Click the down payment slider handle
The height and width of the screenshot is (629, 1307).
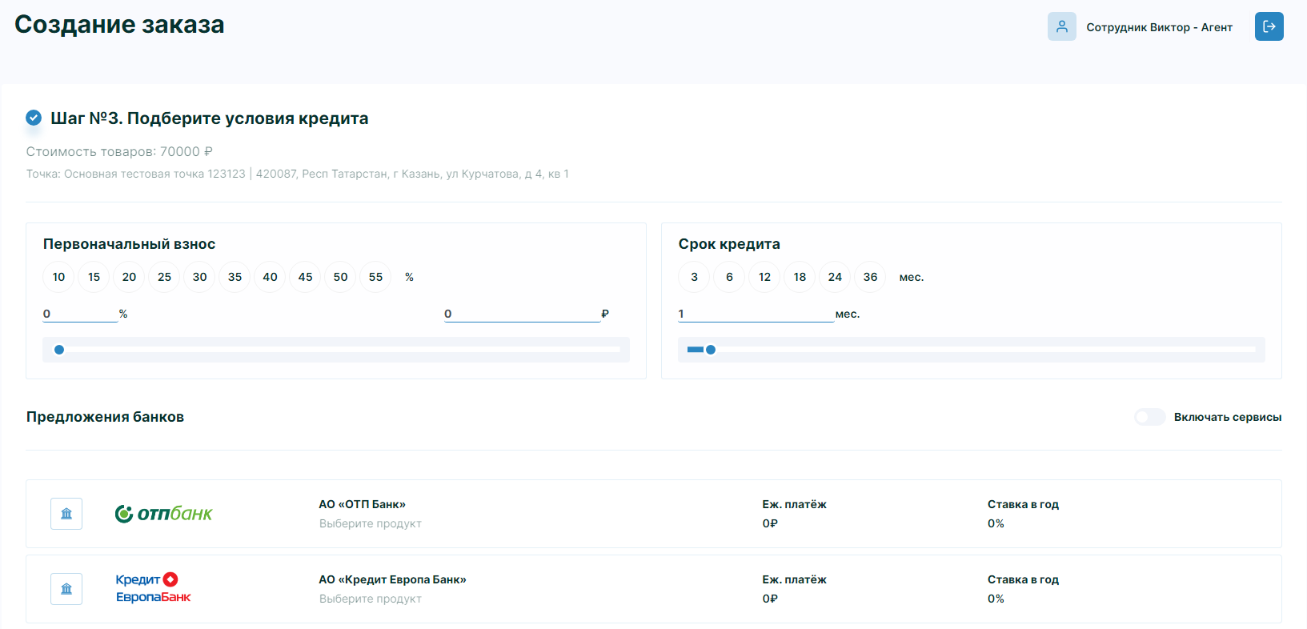click(x=59, y=350)
